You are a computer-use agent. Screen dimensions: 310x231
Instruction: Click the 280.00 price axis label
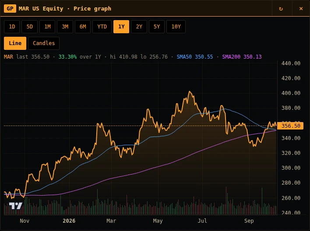pyautogui.click(x=291, y=183)
